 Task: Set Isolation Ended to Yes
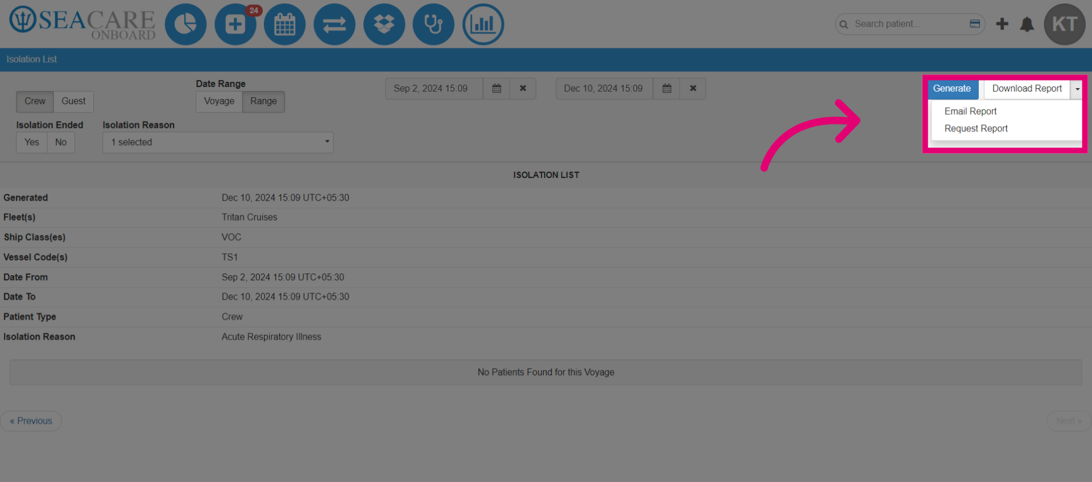pos(32,142)
